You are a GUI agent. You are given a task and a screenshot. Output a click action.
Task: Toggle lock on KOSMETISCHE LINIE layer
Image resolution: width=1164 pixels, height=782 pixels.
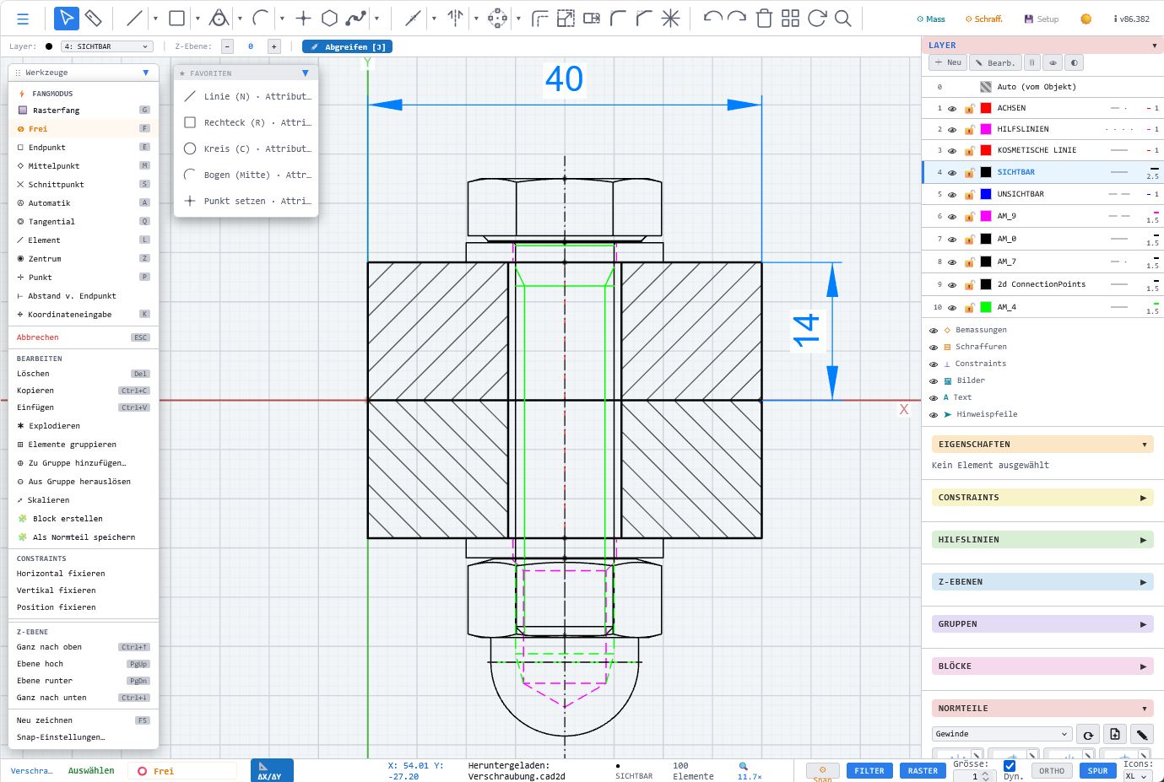[x=969, y=151]
